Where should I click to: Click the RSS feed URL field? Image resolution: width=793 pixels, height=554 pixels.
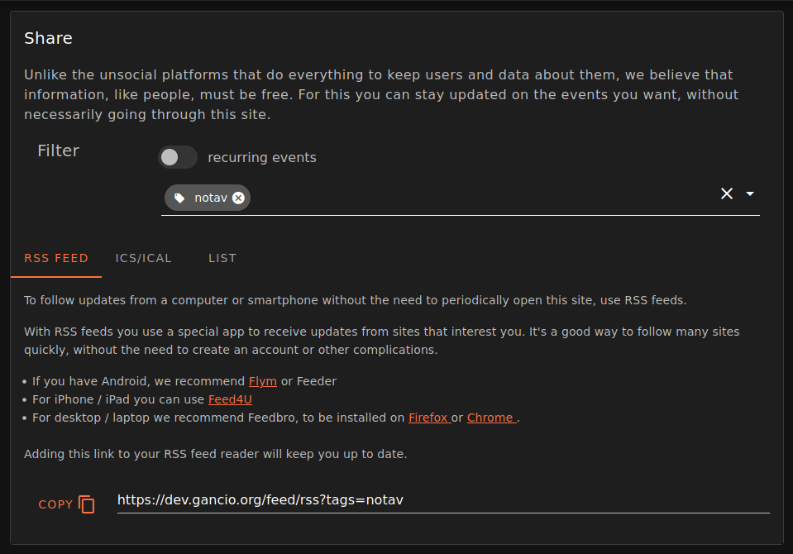pos(442,499)
